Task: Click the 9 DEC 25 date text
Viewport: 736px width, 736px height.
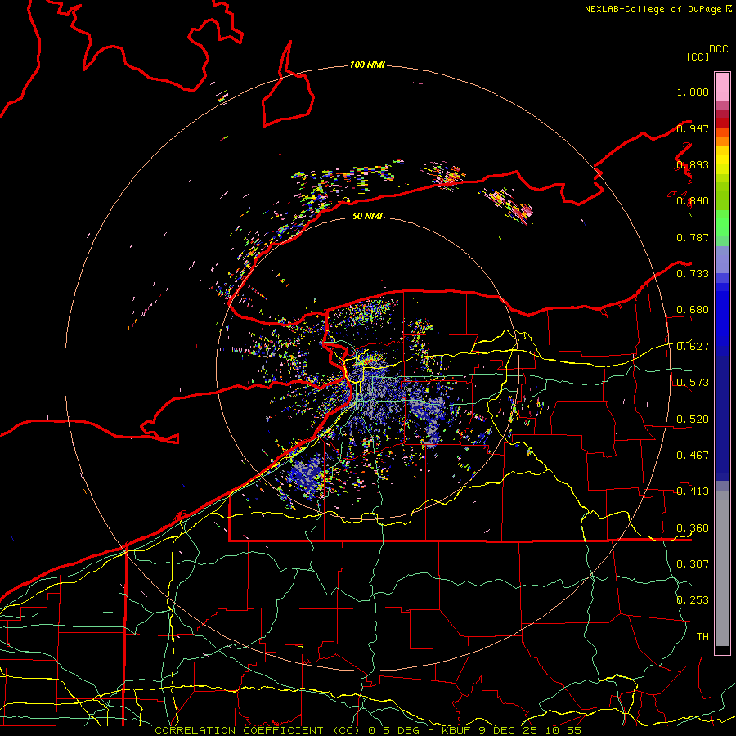Action: (509, 730)
